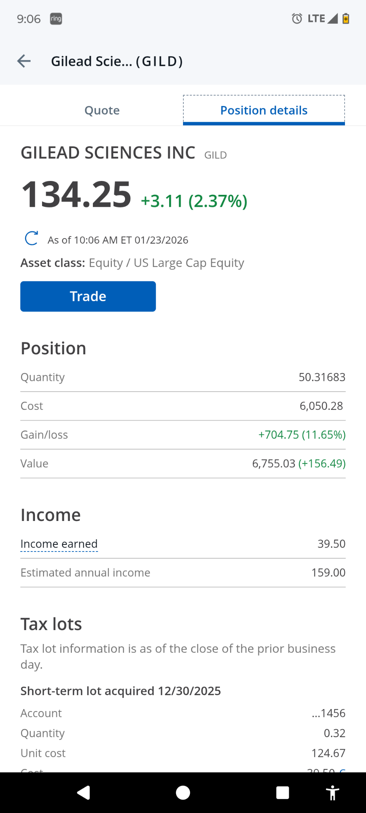Tap the Quantity 50.31683 row

coord(183,377)
